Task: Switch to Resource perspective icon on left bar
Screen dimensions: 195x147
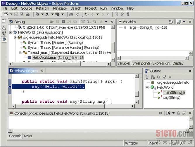Action: click(4, 28)
